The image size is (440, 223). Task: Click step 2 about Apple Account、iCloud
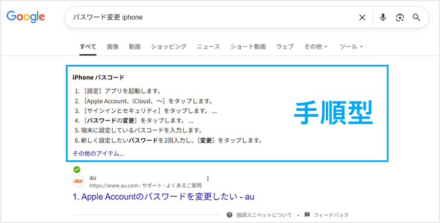[x=143, y=101]
